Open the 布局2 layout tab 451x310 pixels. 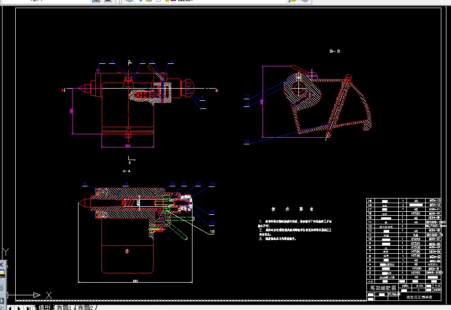coord(86,307)
